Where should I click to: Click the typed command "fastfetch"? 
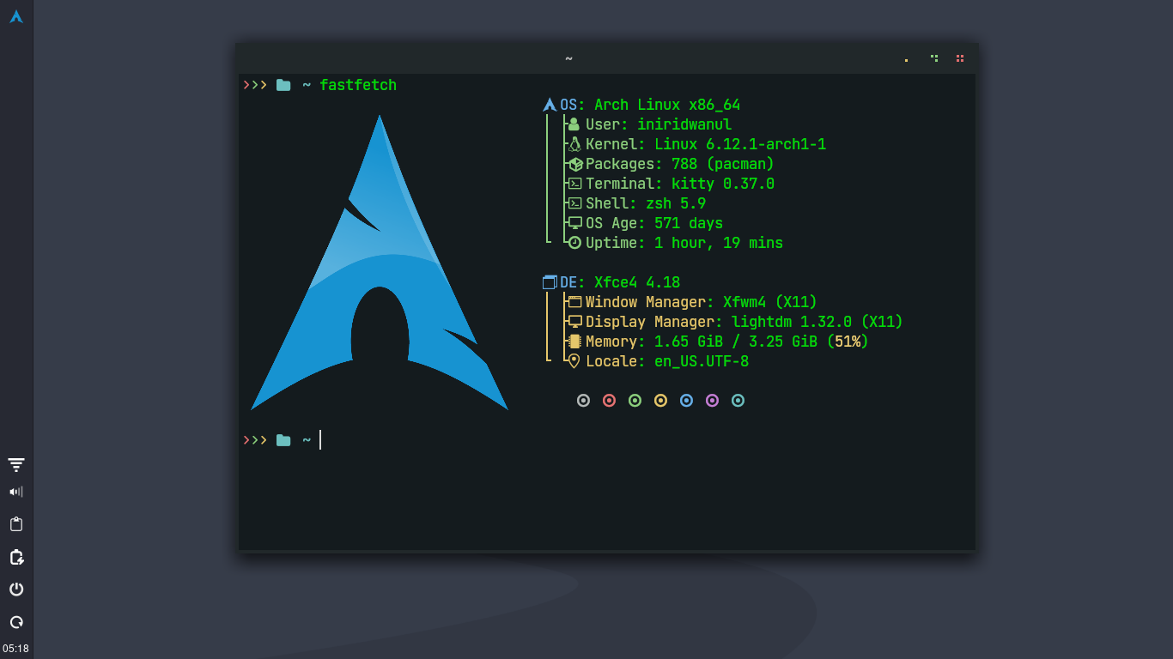coord(358,85)
